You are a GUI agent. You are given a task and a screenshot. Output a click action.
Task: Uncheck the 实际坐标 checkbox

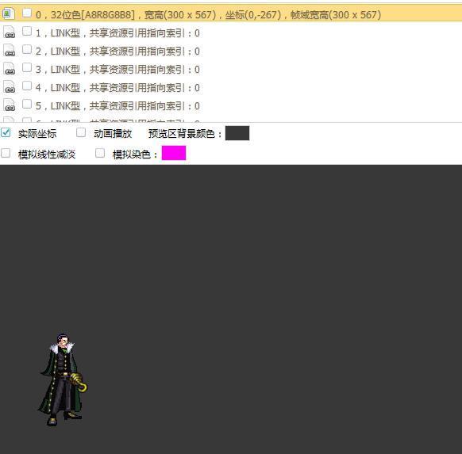[6, 132]
